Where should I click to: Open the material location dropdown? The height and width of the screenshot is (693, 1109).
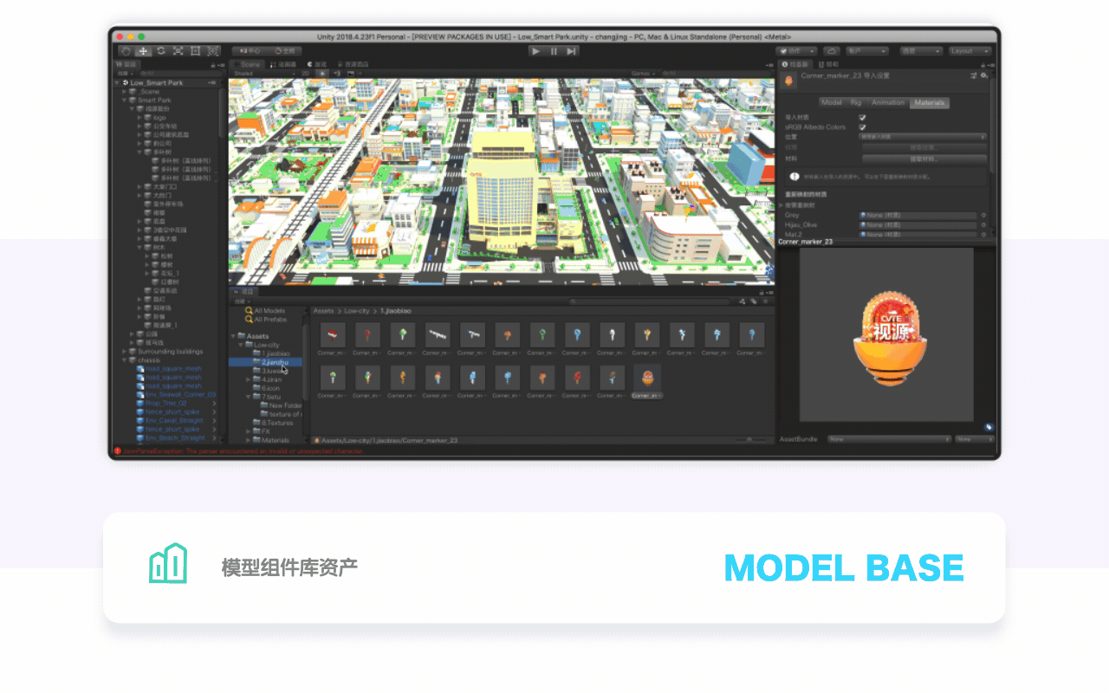(x=923, y=137)
